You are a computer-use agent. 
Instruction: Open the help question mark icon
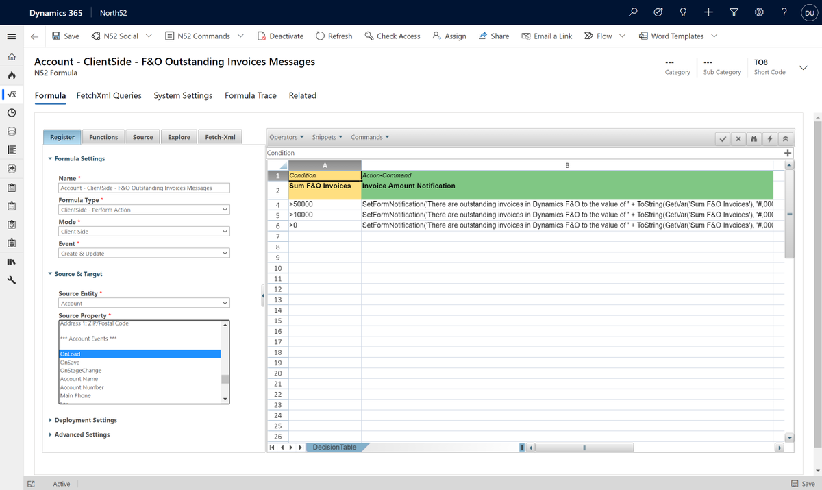click(x=784, y=12)
